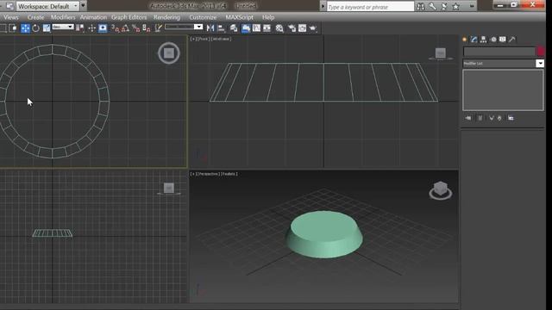Click the [Wireframe] viewport shading label
The width and height of the screenshot is (552, 310).
pos(221,39)
